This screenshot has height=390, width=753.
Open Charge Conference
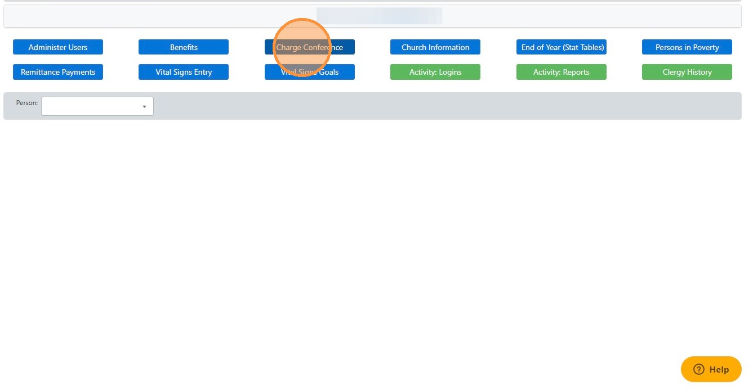[x=310, y=47]
